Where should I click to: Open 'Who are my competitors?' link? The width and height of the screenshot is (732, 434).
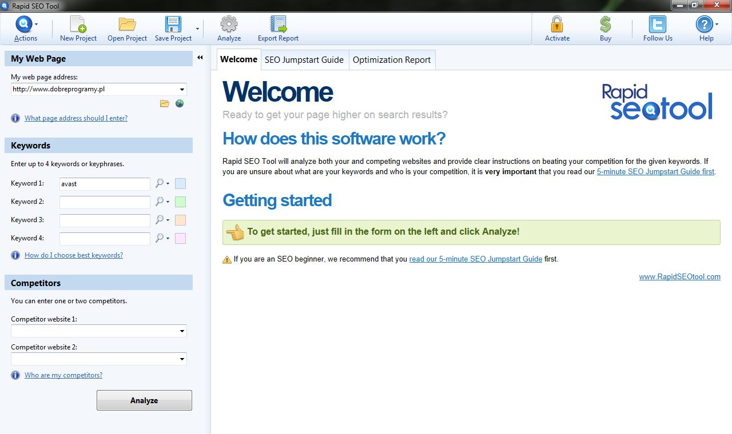point(63,375)
